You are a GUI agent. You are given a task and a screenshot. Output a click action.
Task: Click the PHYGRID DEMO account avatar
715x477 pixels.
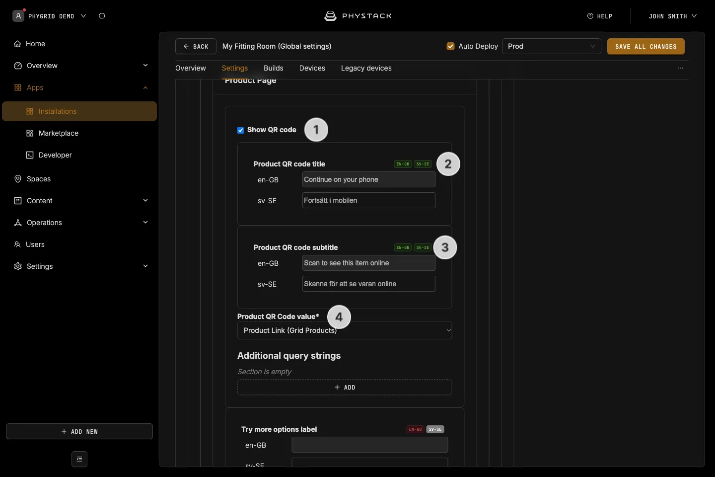click(x=18, y=16)
